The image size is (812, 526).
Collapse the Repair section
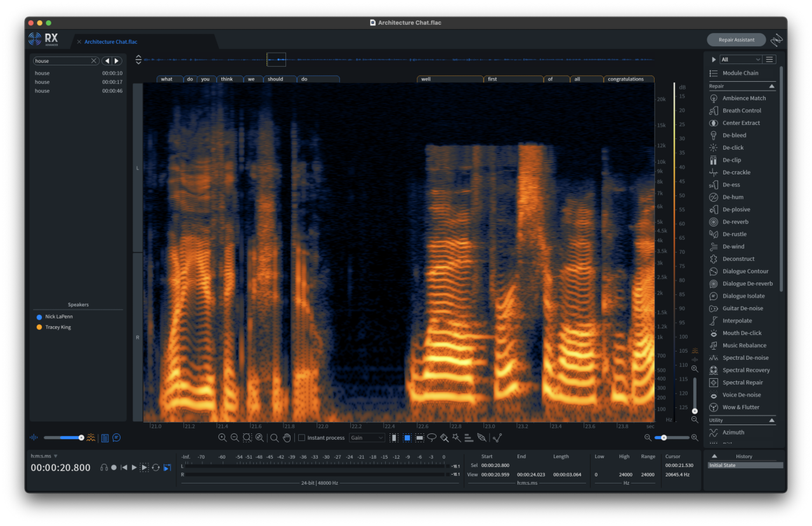[771, 86]
